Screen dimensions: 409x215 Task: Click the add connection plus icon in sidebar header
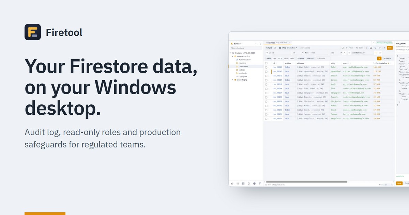[256, 44]
